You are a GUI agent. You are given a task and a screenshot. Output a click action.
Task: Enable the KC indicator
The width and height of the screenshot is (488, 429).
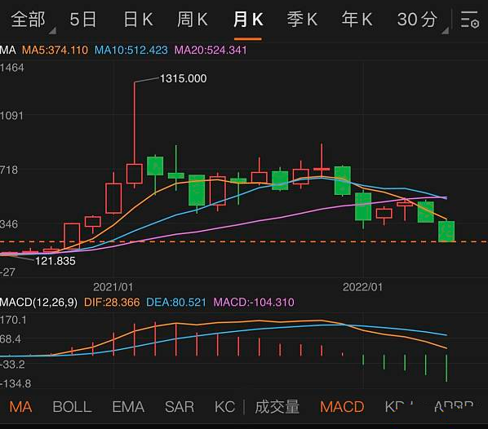pos(224,407)
